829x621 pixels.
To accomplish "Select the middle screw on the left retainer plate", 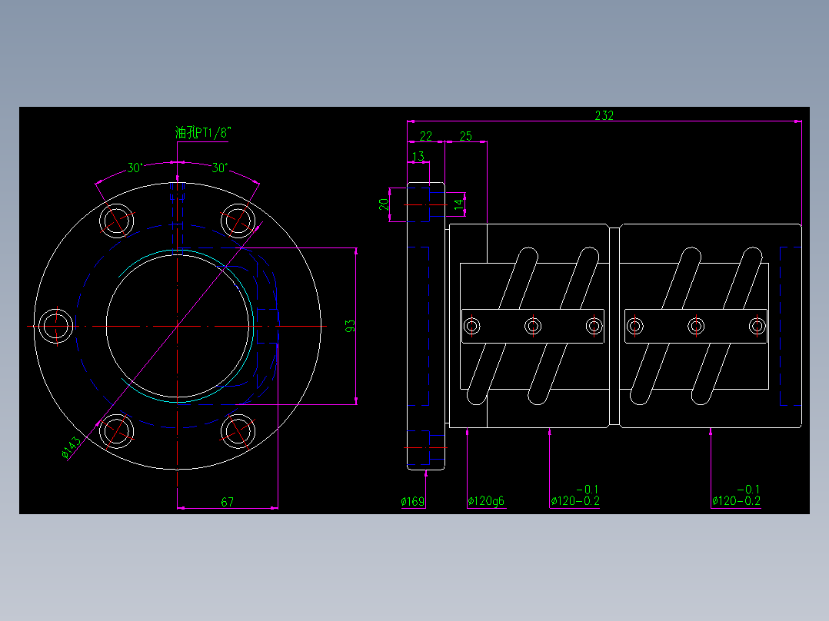I will point(533,326).
